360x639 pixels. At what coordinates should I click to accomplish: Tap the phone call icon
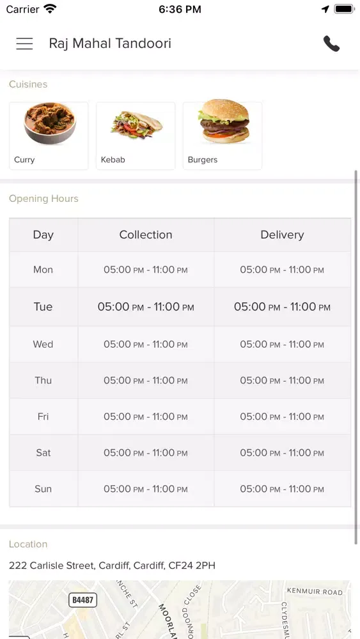pyautogui.click(x=331, y=43)
